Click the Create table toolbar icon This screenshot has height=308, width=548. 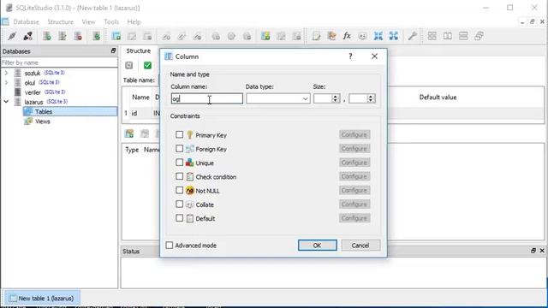[116, 36]
